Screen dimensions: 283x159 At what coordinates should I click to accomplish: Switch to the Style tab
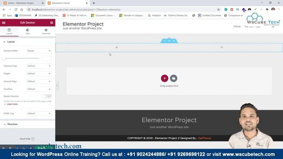pyautogui.click(x=27, y=31)
